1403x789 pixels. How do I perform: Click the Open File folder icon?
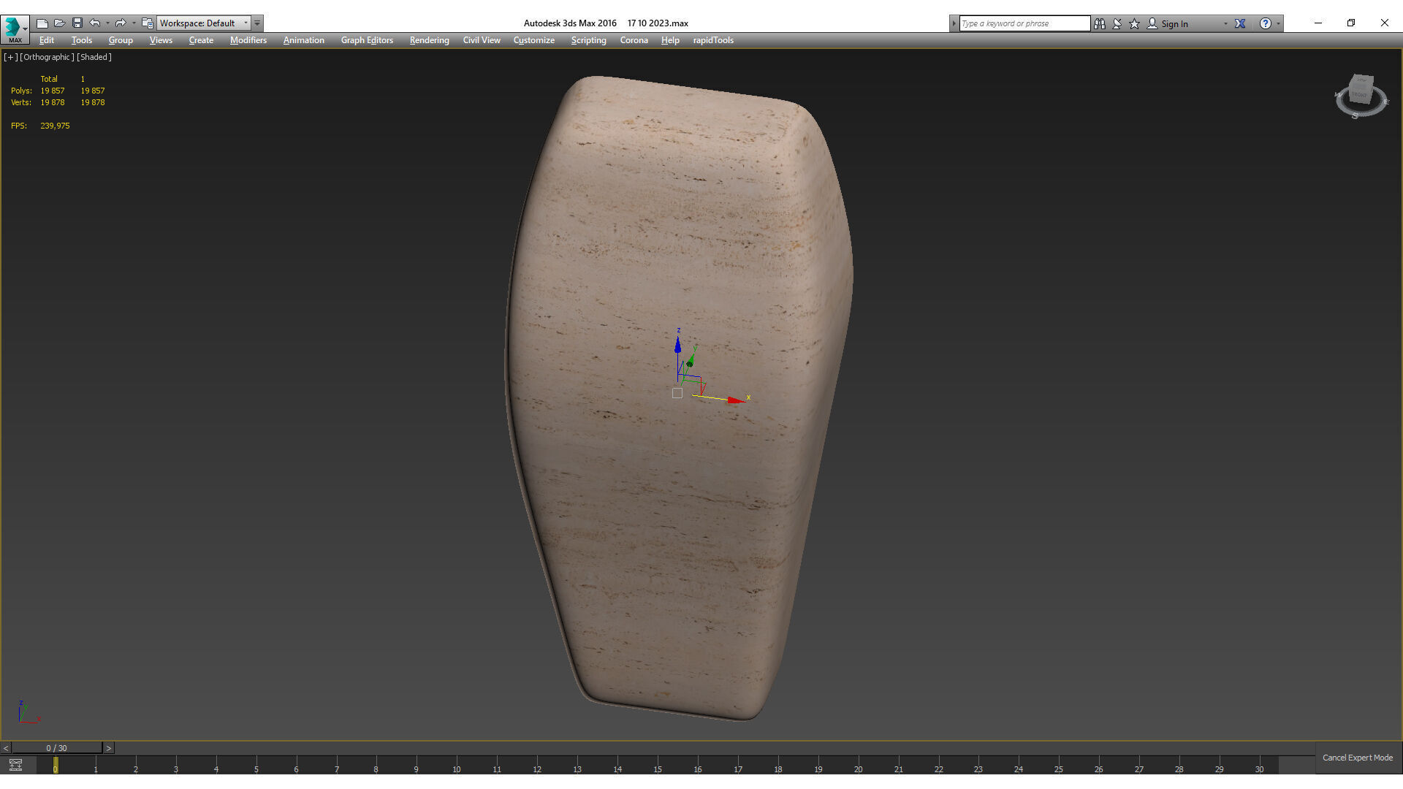(x=60, y=23)
